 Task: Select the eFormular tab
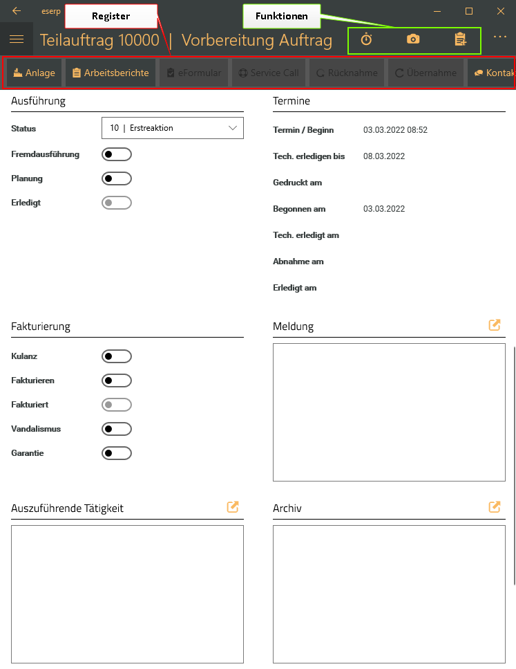pyautogui.click(x=194, y=73)
